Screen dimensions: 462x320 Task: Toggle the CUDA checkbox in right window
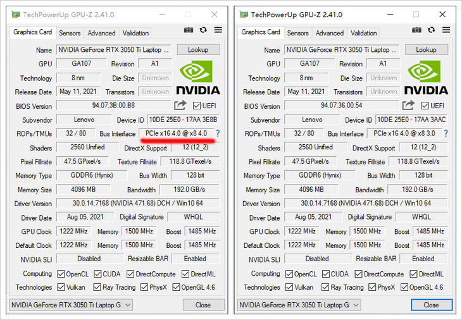(326, 274)
